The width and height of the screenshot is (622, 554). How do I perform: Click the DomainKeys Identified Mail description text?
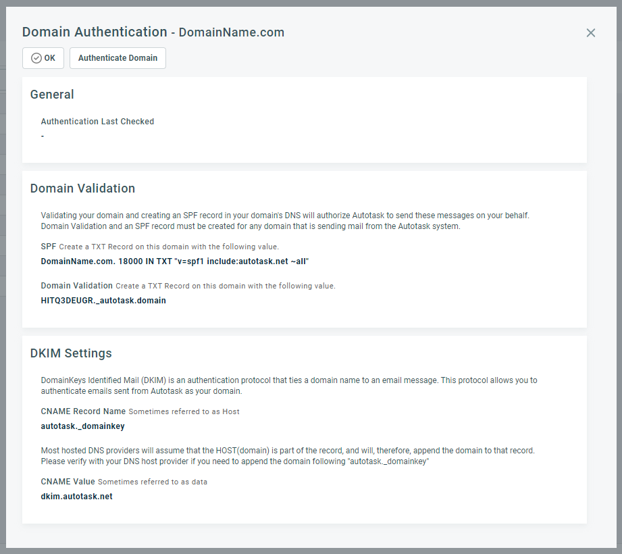[x=289, y=386]
